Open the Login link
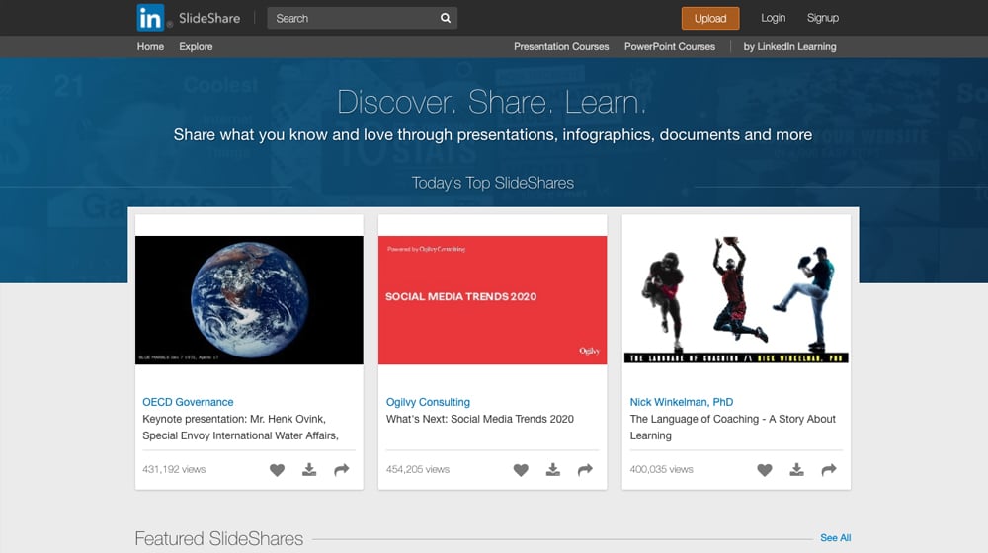The width and height of the screenshot is (988, 553). coord(774,18)
